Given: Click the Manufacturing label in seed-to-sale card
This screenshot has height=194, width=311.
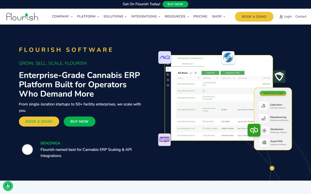Looking at the screenshot, I should coord(278,117).
